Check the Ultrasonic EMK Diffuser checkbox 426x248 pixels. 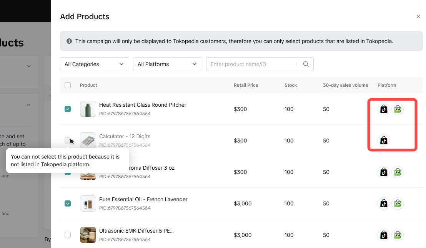68,235
